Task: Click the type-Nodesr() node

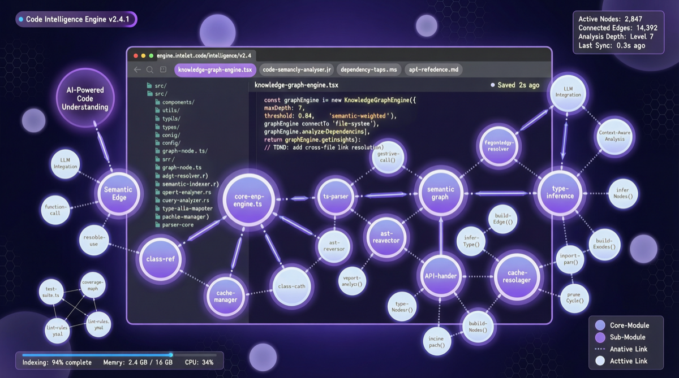Action: (x=403, y=306)
